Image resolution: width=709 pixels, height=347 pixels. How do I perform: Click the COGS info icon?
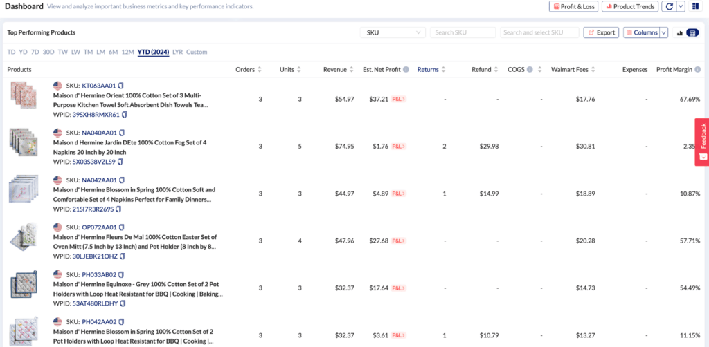pyautogui.click(x=530, y=70)
